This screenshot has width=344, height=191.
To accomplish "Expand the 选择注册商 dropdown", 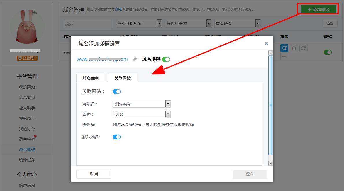I will click(x=188, y=23).
